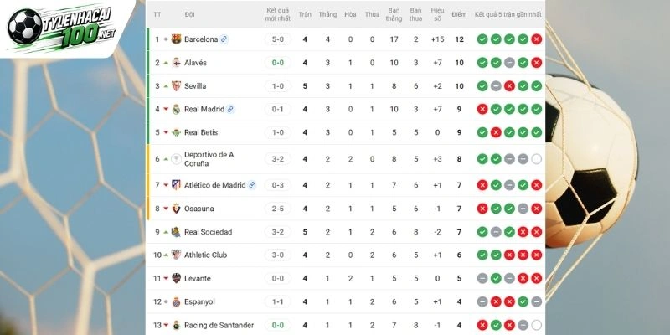Click Deportivo's empty upcoming match circle
Image resolution: width=670 pixels, height=335 pixels.
click(537, 159)
